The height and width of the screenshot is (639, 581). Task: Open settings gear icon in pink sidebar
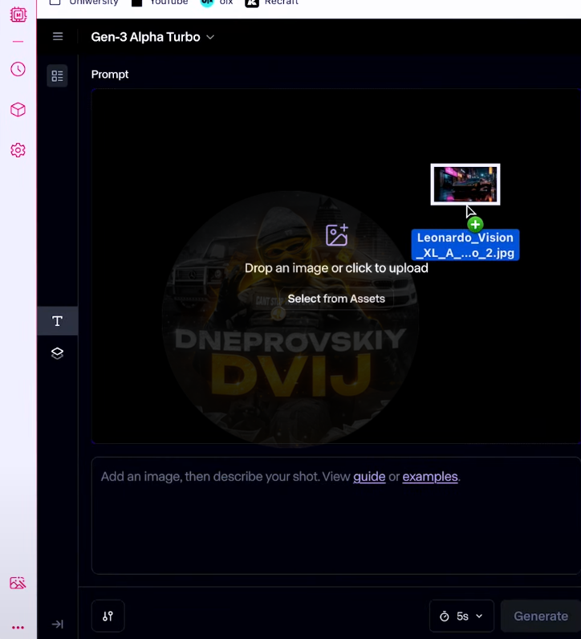pos(18,150)
